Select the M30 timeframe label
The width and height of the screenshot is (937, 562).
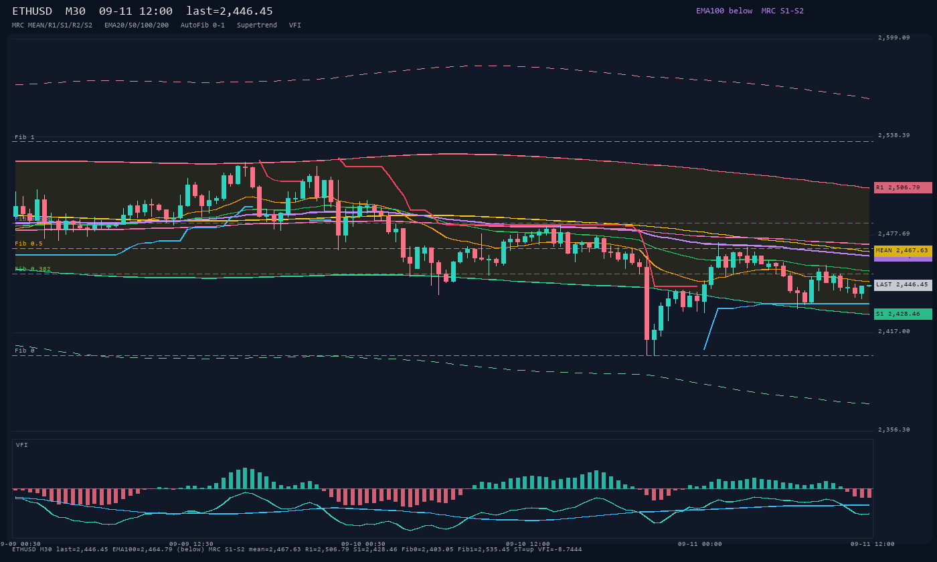[x=75, y=11]
